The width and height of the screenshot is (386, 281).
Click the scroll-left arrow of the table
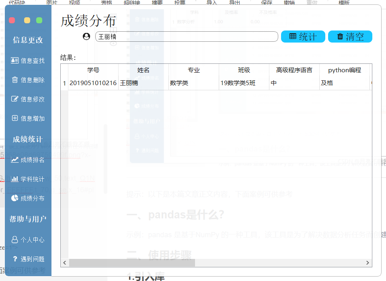pos(65,263)
